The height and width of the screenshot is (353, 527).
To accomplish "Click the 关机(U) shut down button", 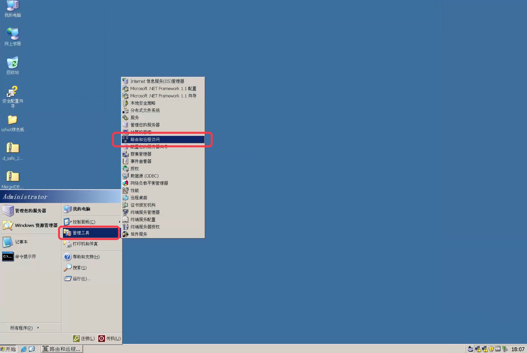I will (x=109, y=338).
